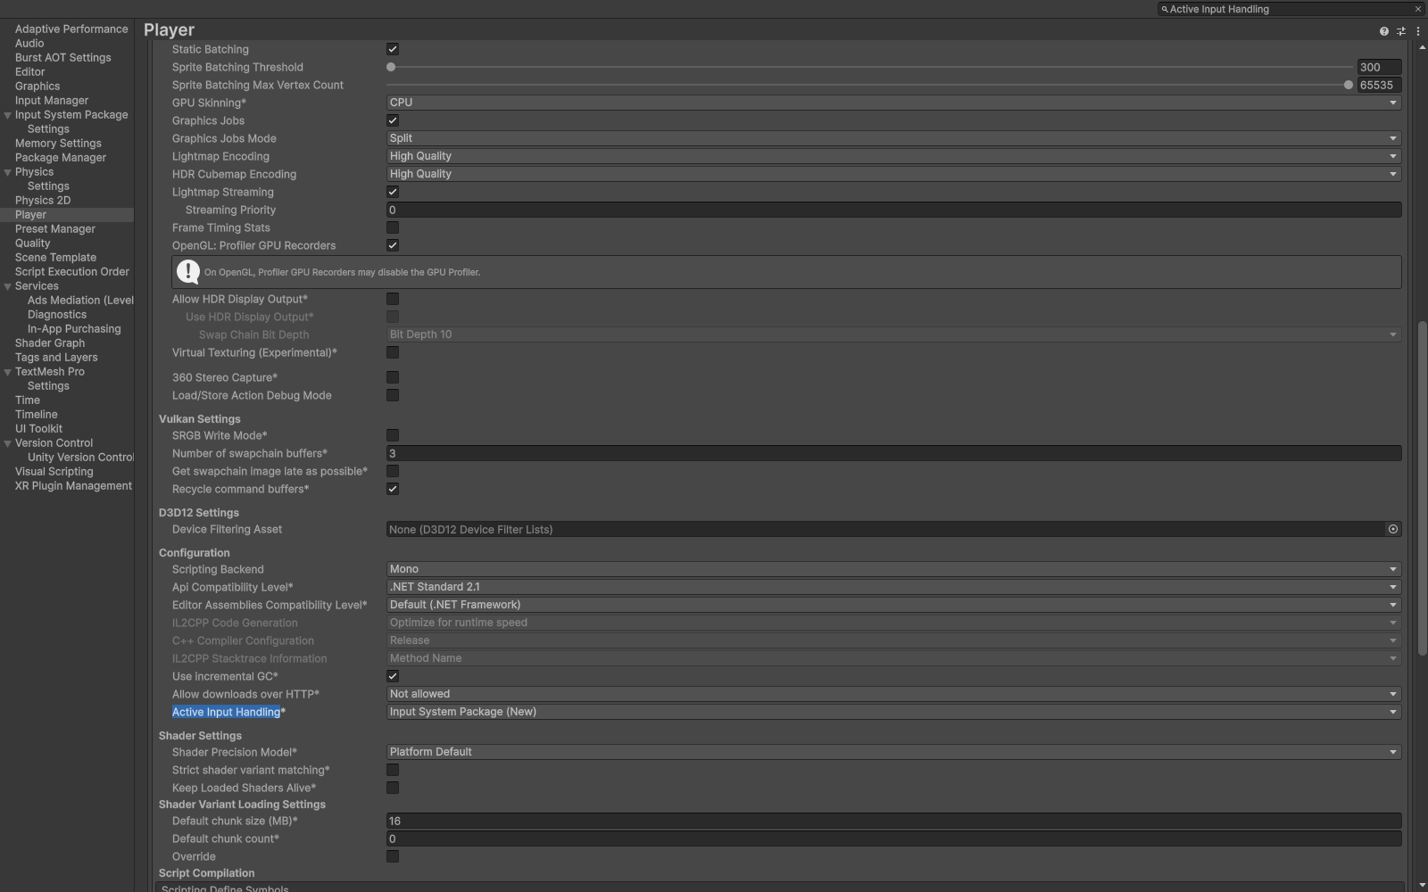The width and height of the screenshot is (1428, 892).
Task: Click the object picker for Device Filtering Asset
Action: (x=1392, y=530)
